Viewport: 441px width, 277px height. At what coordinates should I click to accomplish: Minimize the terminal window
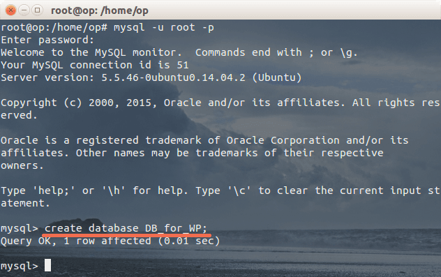point(24,10)
